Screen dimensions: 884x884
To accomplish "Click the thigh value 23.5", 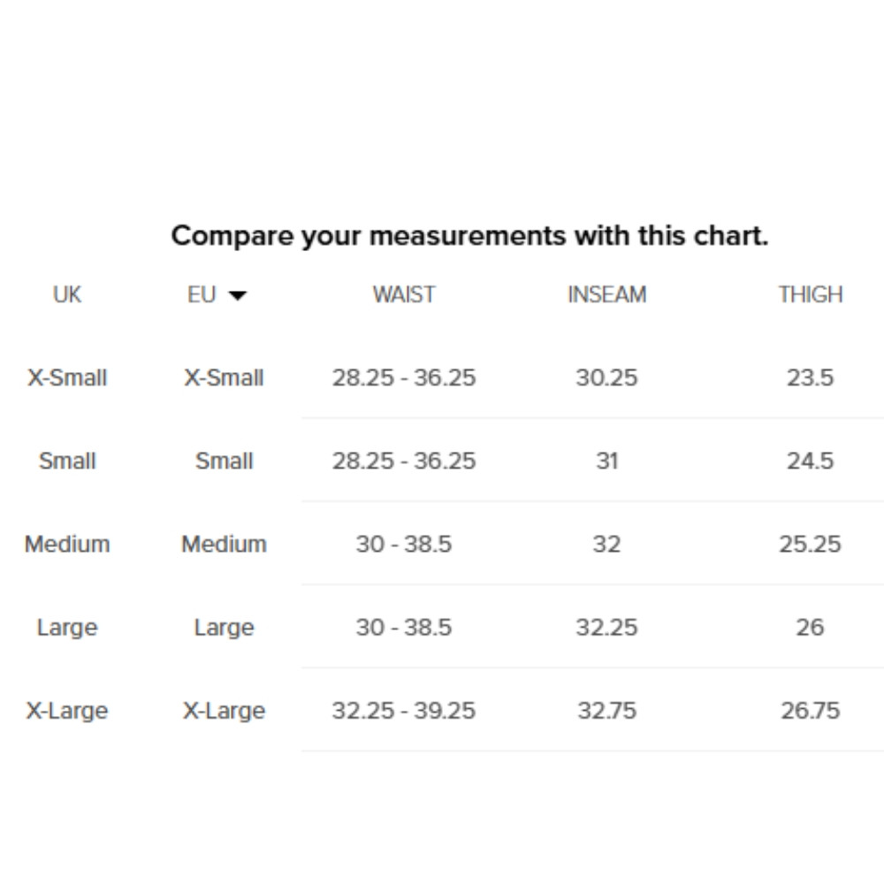I will tap(810, 377).
